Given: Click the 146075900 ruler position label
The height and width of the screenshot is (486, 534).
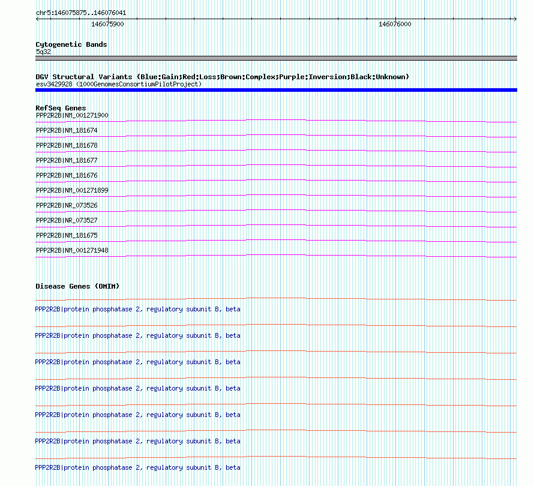Looking at the screenshot, I should point(107,24).
